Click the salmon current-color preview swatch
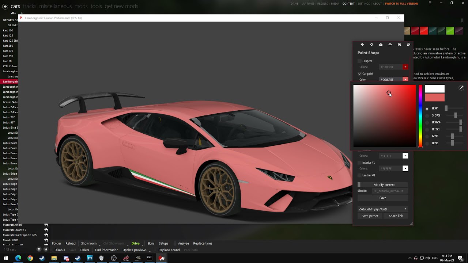This screenshot has width=468, height=263. tap(435, 97)
